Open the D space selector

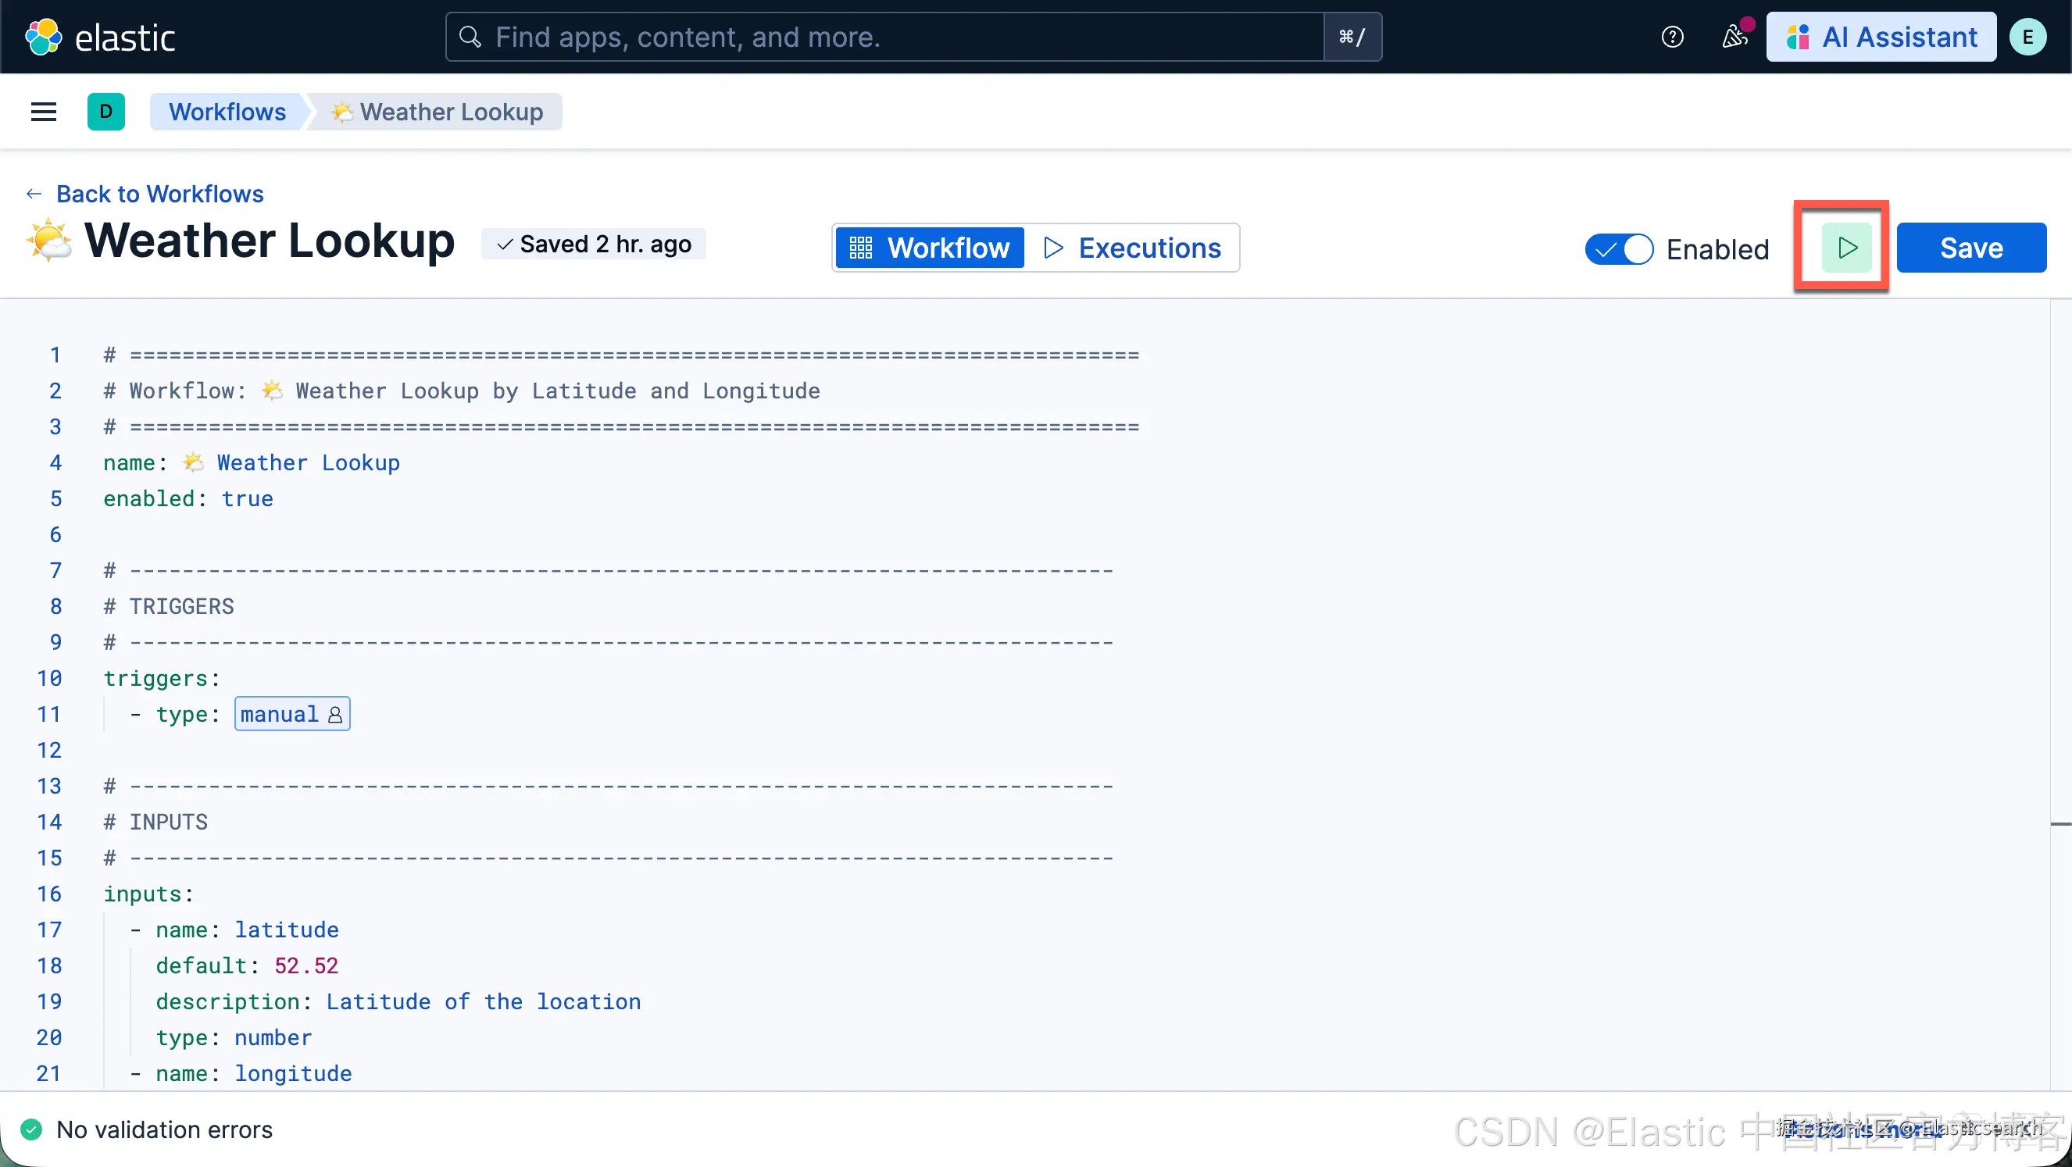pos(105,112)
